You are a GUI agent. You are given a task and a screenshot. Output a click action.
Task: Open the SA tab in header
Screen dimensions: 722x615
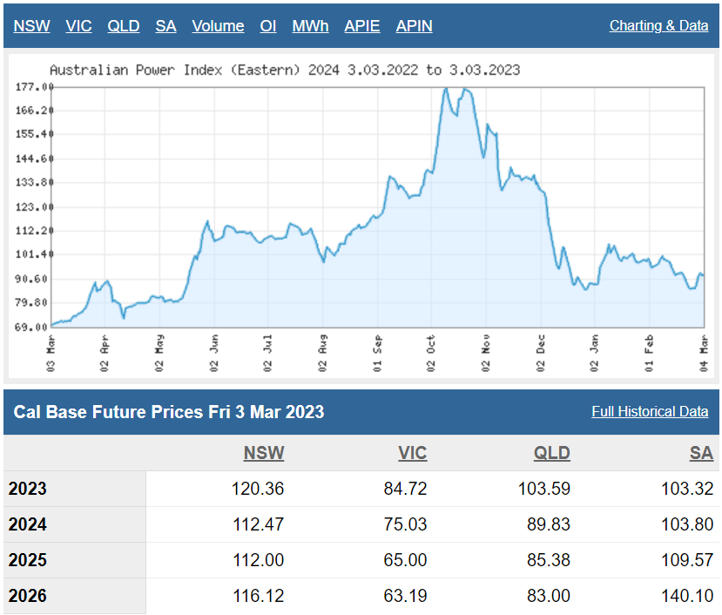[x=165, y=26]
